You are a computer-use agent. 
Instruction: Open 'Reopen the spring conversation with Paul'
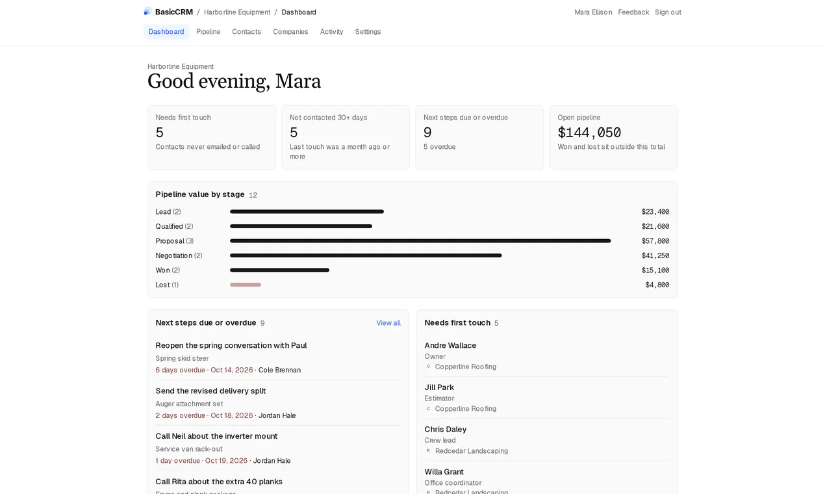click(231, 346)
